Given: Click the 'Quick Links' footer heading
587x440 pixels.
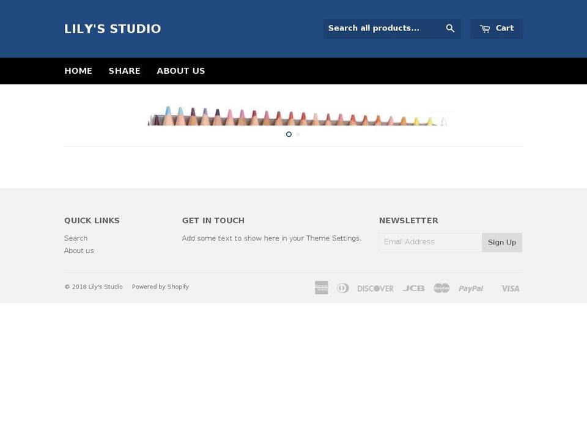Looking at the screenshot, I should tap(92, 221).
